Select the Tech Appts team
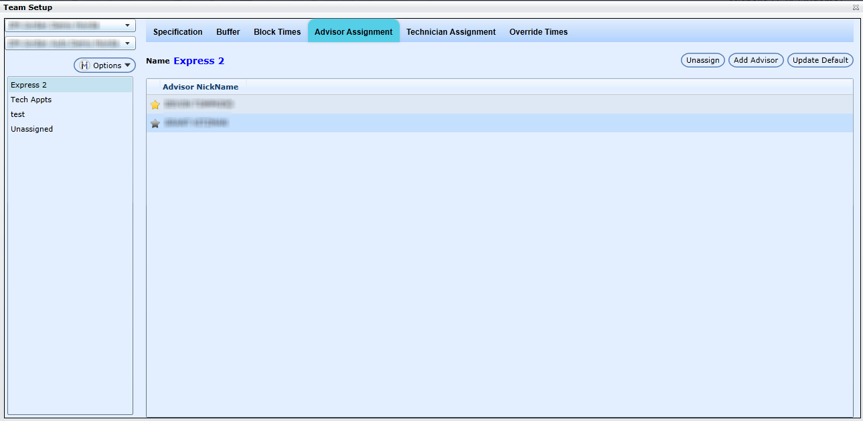Screen dimensions: 863x421 [31, 100]
